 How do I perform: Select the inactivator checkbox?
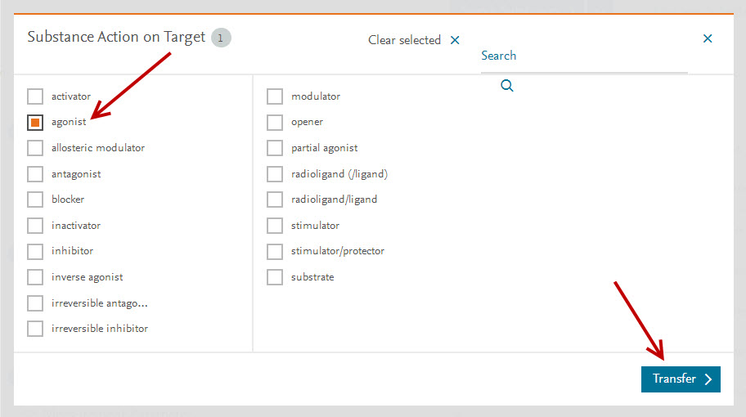click(x=35, y=226)
